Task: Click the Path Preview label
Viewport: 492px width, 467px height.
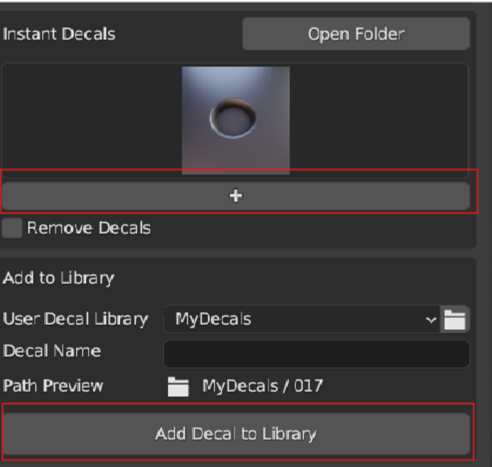Action: click(x=53, y=386)
